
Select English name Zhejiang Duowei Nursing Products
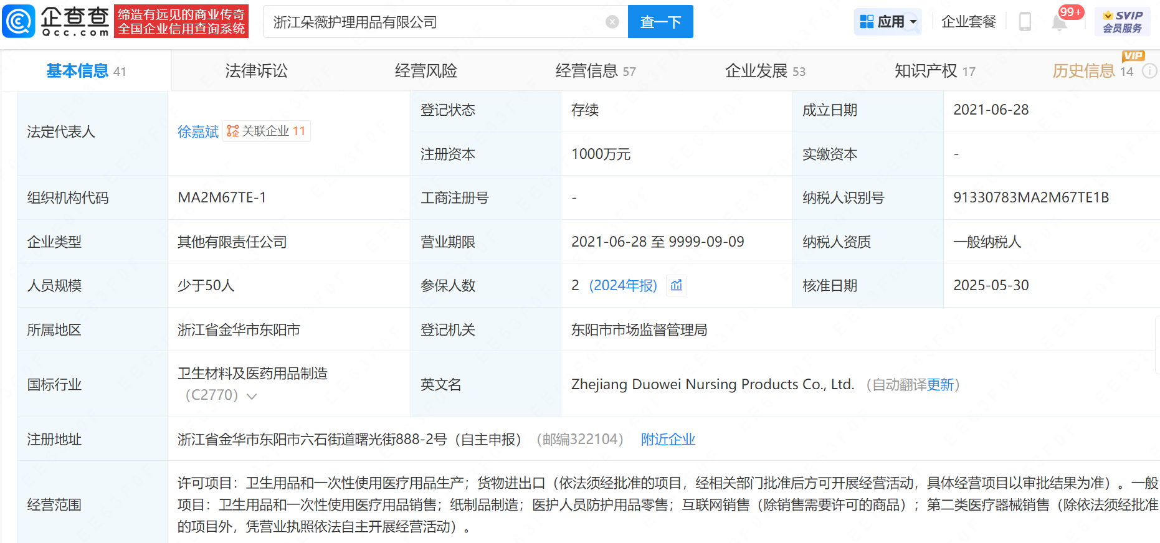coord(713,385)
